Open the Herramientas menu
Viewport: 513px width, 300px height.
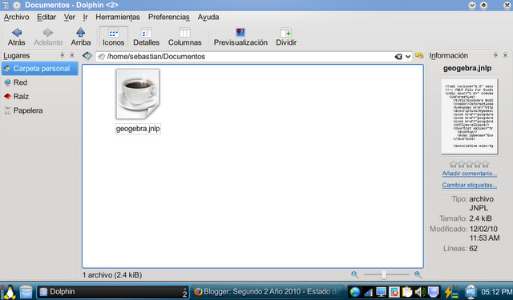[118, 17]
